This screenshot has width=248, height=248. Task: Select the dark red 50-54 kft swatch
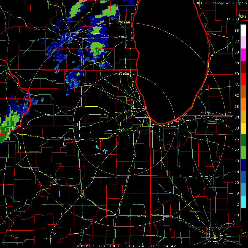point(243,67)
